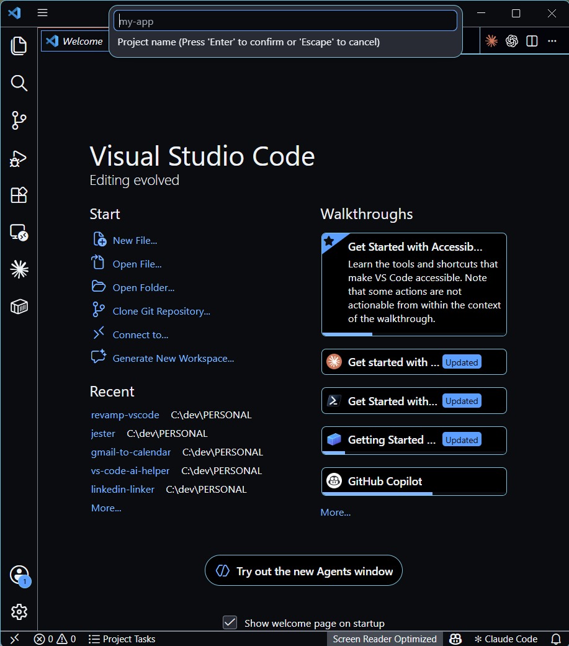The height and width of the screenshot is (646, 569).
Task: Open Run and Debug view
Action: (19, 158)
